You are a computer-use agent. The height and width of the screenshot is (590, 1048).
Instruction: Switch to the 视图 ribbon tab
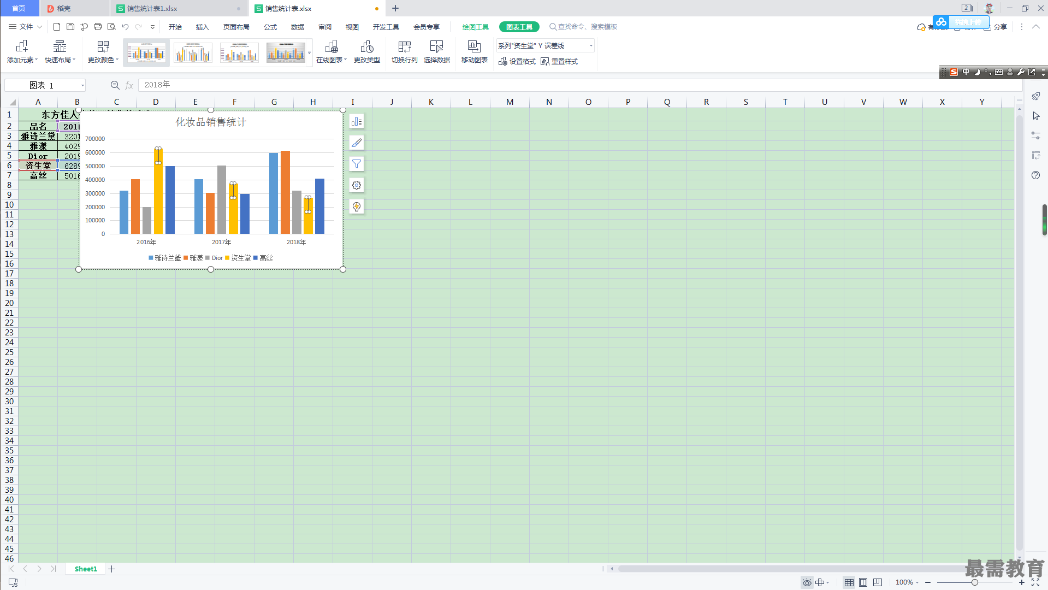point(352,27)
